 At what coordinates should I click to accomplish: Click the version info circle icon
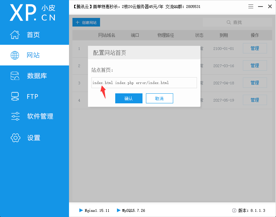pos(235,210)
